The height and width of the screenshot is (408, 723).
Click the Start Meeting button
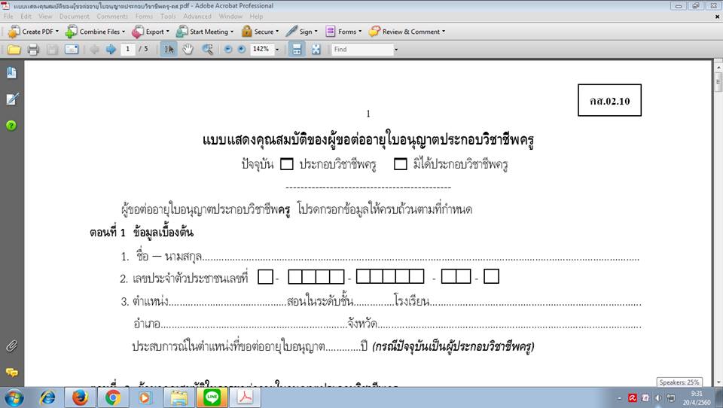pos(205,32)
